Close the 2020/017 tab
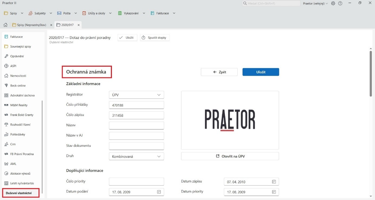 pos(78,25)
